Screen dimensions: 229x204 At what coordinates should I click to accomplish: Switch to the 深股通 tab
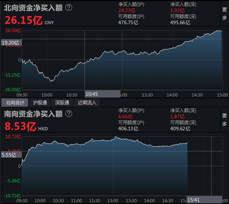point(62,102)
